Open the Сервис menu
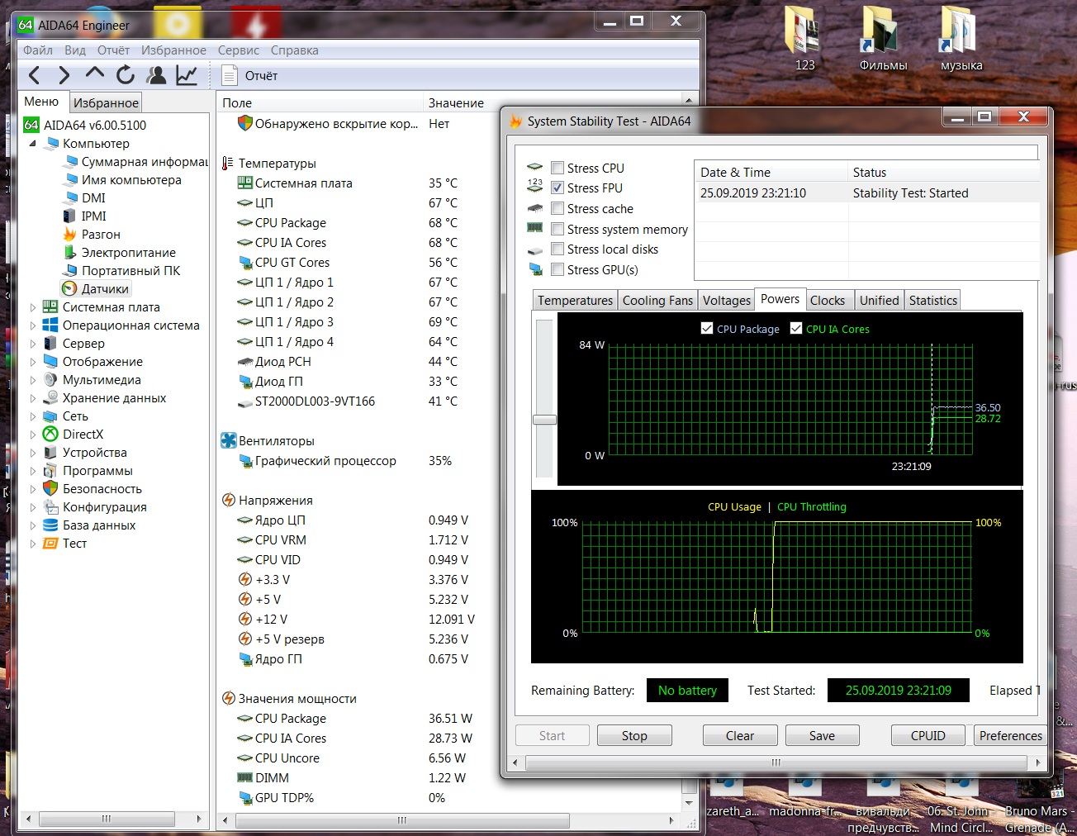Viewport: 1077px width, 836px height. (239, 50)
